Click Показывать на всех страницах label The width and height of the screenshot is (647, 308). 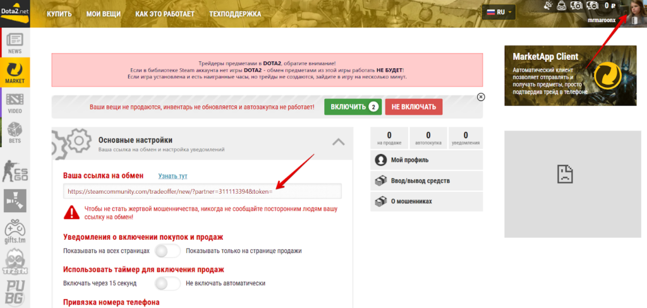point(106,251)
